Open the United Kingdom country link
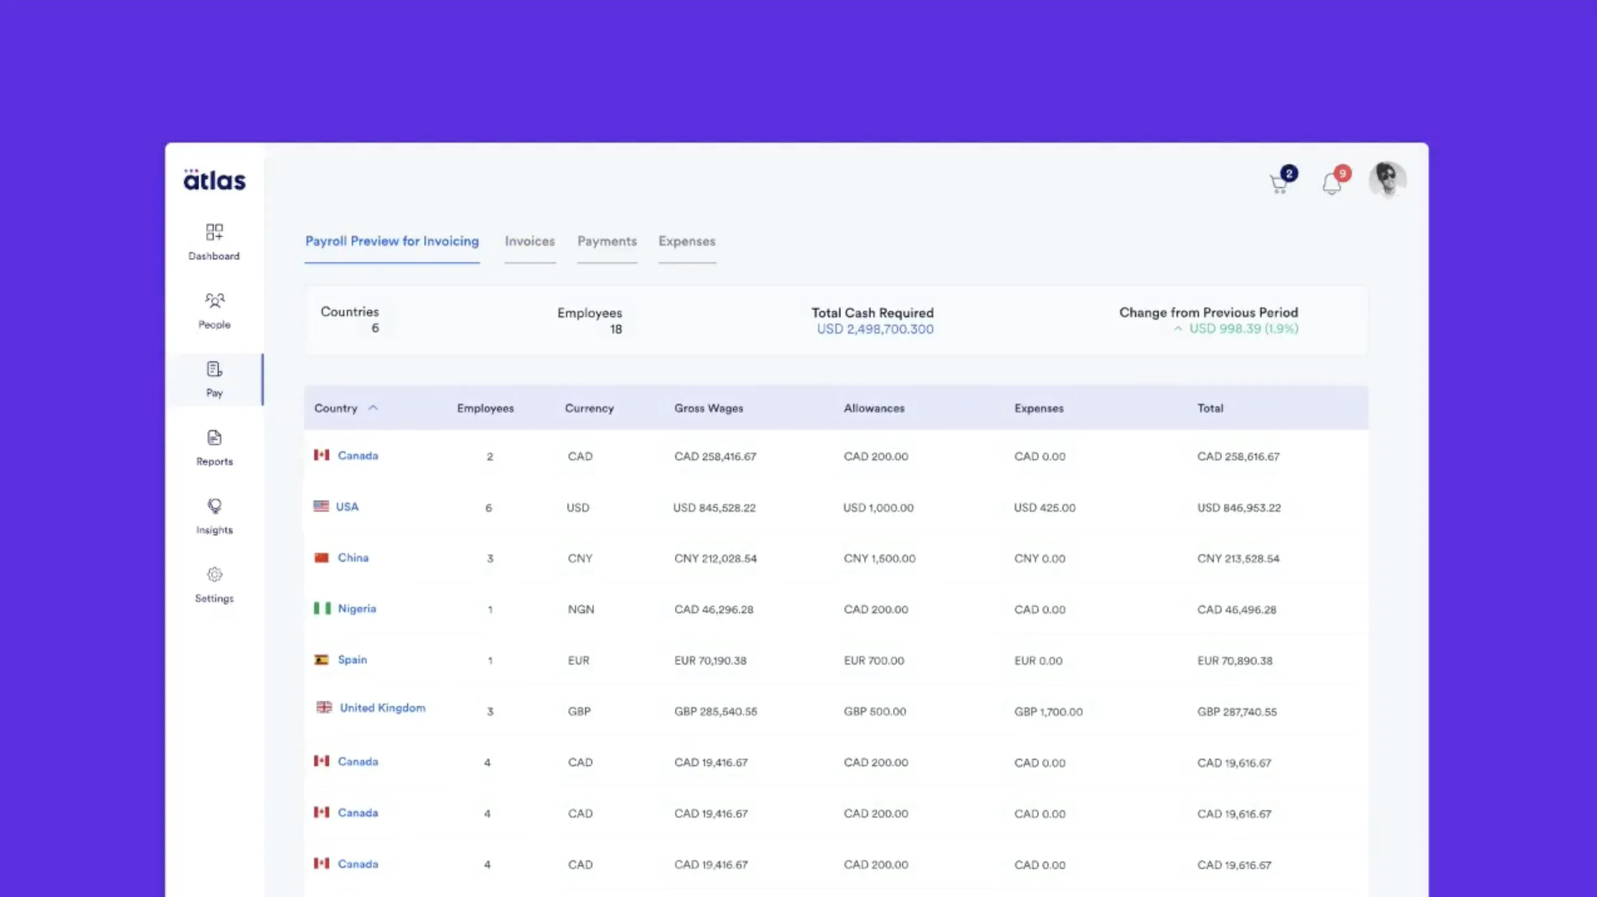Viewport: 1597px width, 897px height. coord(383,708)
